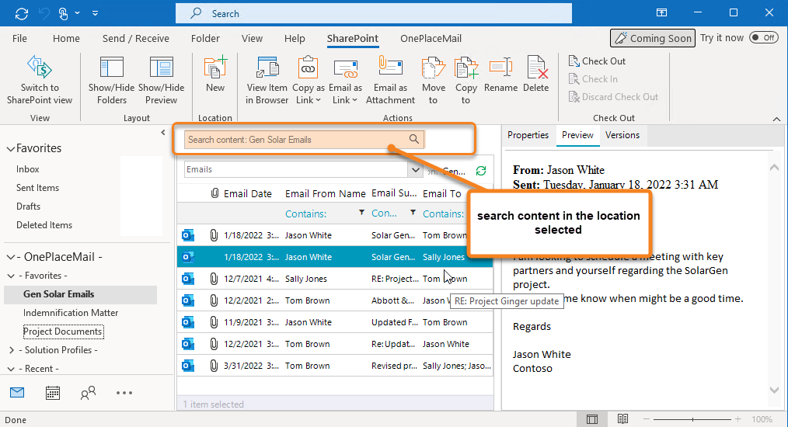
Task: Click the Email From Name filter funnel
Action: (362, 213)
